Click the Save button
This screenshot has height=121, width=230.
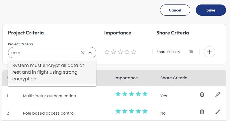pyautogui.click(x=211, y=10)
